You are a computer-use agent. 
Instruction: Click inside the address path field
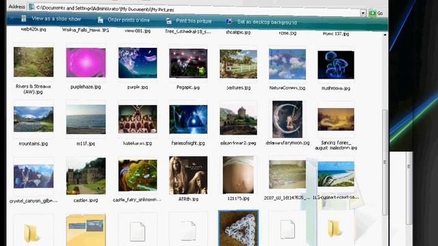click(196, 10)
